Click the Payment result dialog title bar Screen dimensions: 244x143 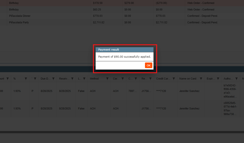click(x=124, y=50)
